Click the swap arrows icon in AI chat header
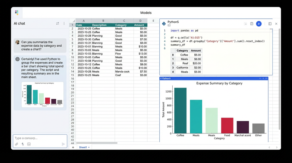Screen dimensions: 292x163 58,23
